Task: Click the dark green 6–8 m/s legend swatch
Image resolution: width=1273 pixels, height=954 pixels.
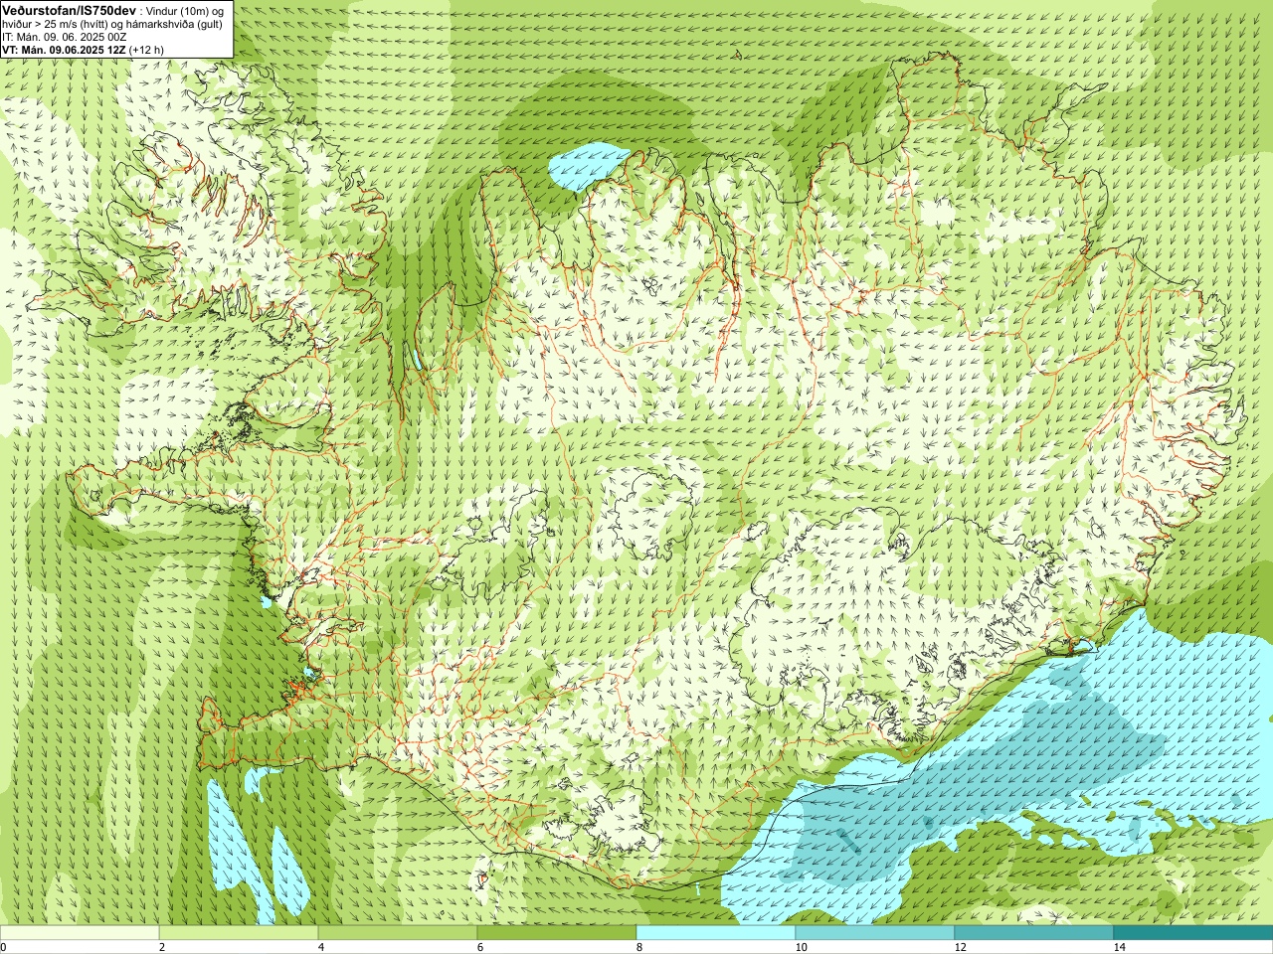Action: click(557, 932)
